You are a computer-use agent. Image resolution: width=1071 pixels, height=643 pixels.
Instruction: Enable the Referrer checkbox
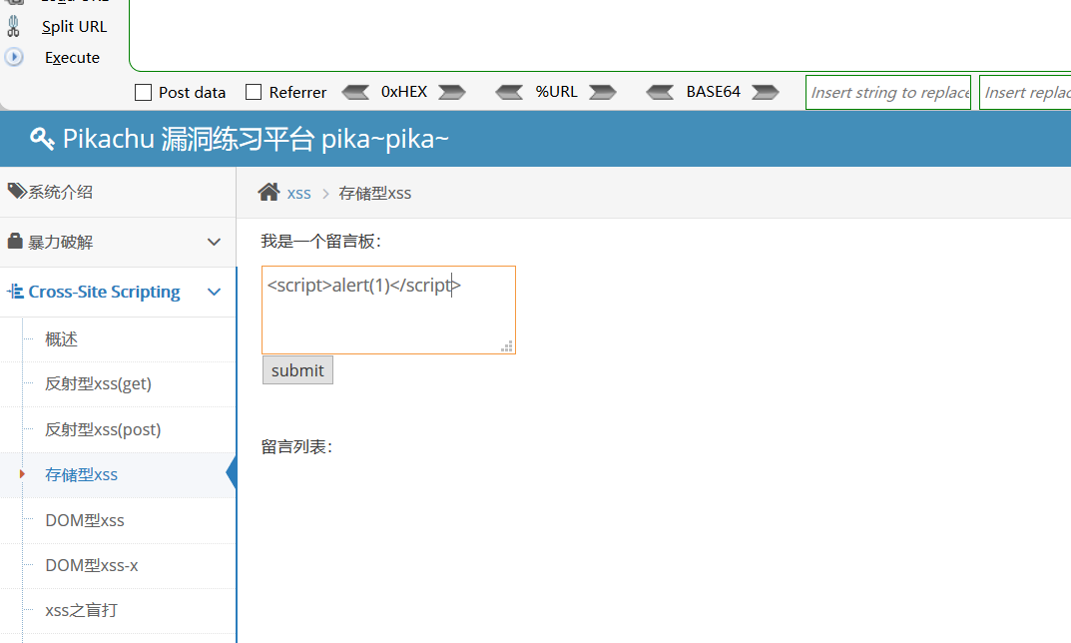point(254,92)
